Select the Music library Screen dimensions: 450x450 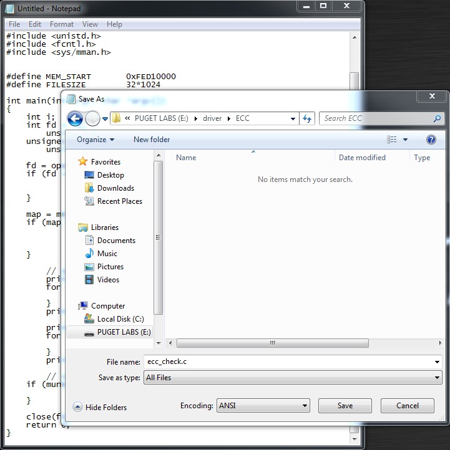[x=107, y=254]
